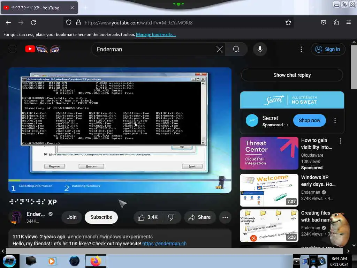Open the Windows XP early days thumbnail
357x268 pixels.
pos(269,190)
